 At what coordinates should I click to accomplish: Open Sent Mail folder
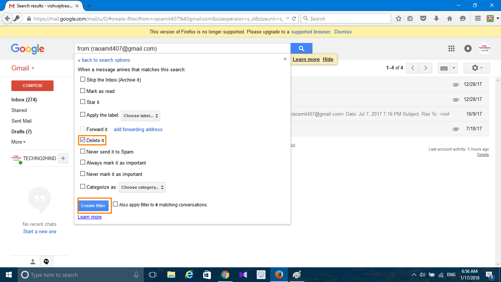tap(21, 121)
